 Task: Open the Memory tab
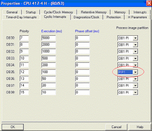pos(120,12)
